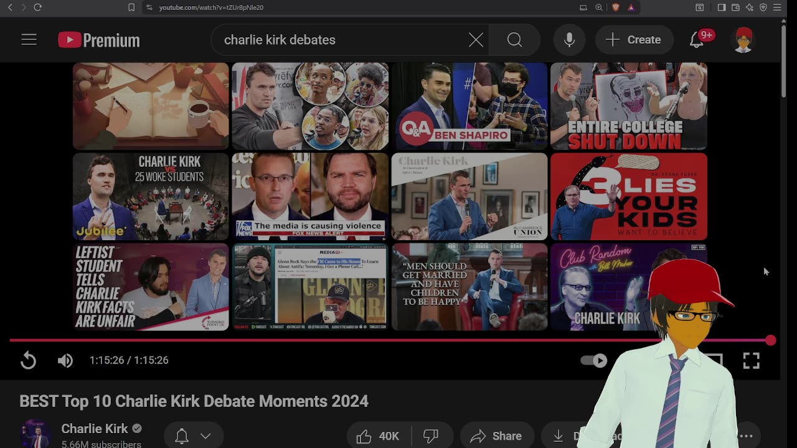Open the three-dot more actions menu
This screenshot has width=797, height=448.
point(746,436)
